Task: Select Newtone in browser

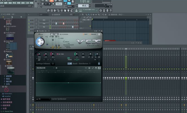Action: 9,51
